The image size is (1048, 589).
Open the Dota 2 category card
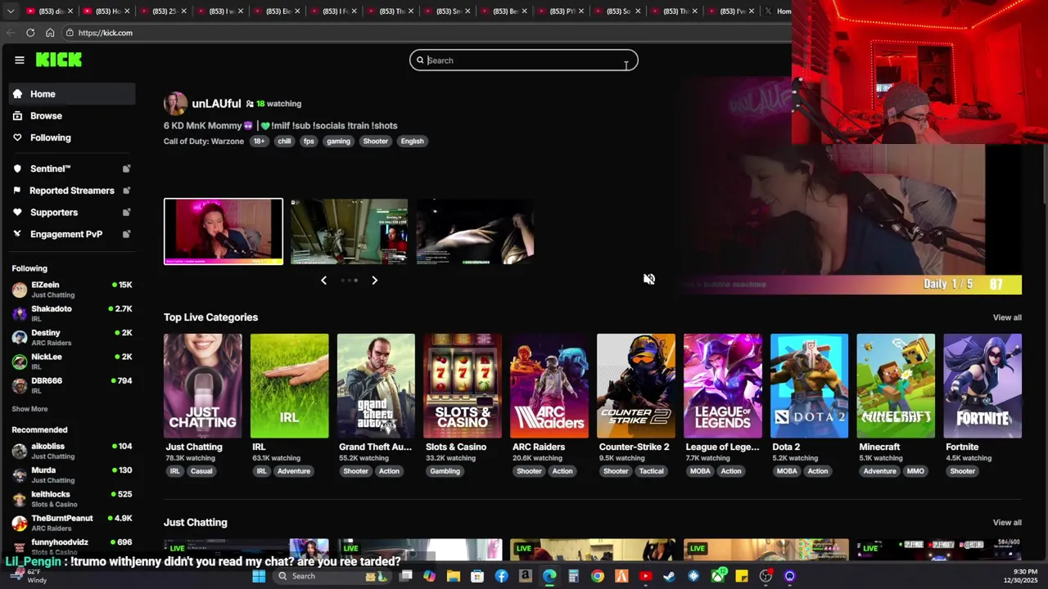click(809, 386)
